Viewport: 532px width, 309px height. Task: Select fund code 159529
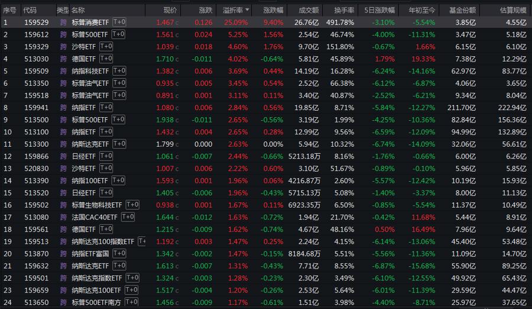[x=36, y=22]
